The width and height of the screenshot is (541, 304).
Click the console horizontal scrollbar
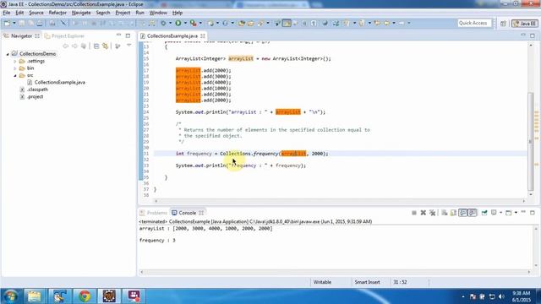click(x=335, y=272)
